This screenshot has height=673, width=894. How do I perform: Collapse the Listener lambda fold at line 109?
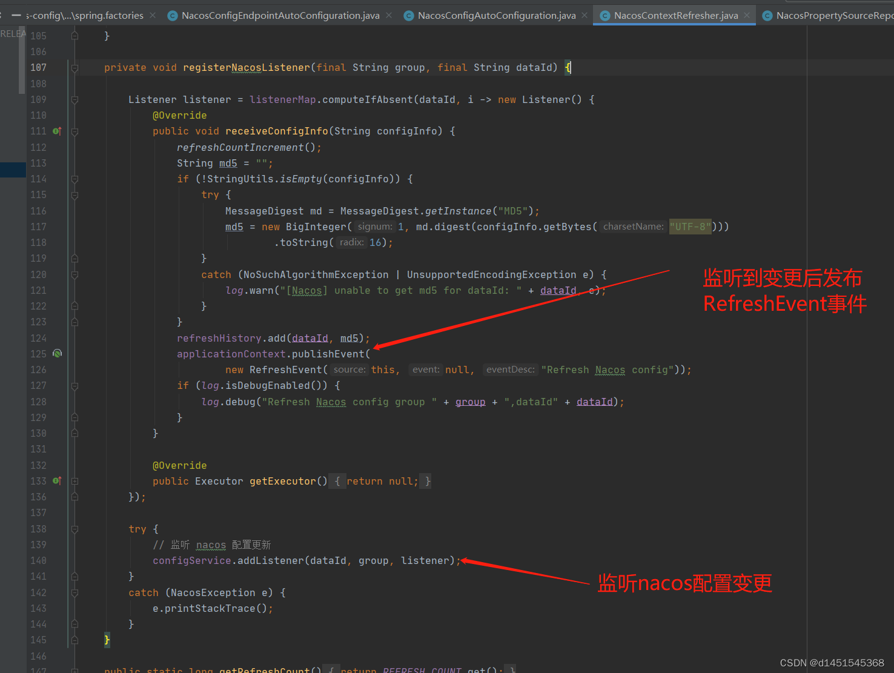tap(74, 99)
